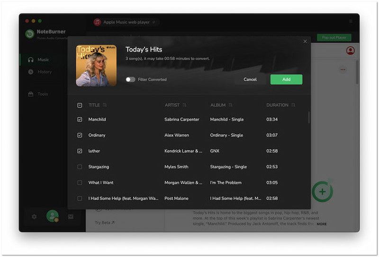The height and width of the screenshot is (257, 379).
Task: Check the I Had Some Help checkbox
Action: coord(80,198)
